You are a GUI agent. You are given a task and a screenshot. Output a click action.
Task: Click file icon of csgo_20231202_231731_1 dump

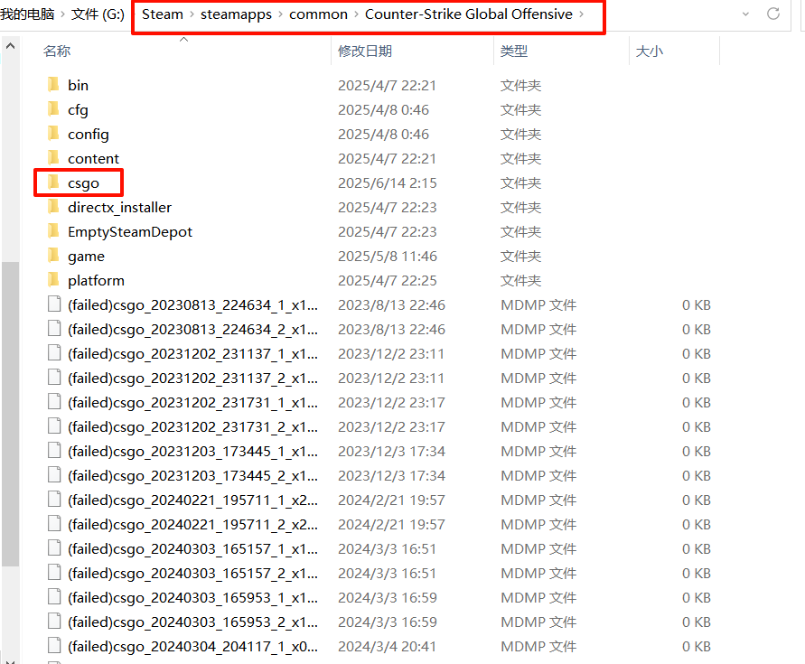[x=54, y=402]
